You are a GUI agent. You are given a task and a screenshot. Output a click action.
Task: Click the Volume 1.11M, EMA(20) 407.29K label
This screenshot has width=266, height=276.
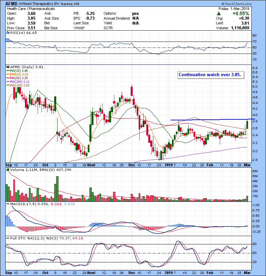tap(41, 170)
